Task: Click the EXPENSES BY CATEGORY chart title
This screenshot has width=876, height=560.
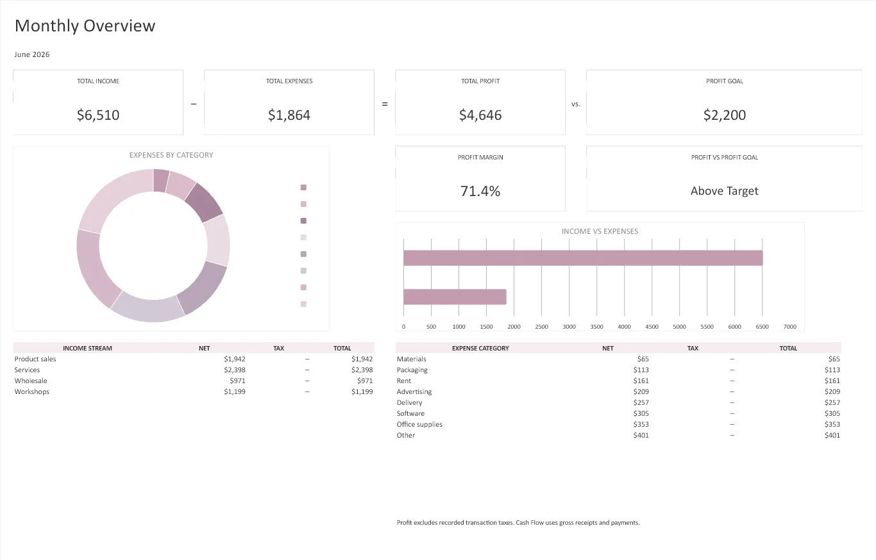Action: [171, 155]
